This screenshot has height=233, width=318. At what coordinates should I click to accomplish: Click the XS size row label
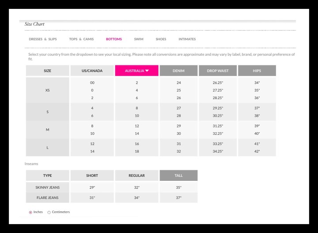click(x=47, y=90)
